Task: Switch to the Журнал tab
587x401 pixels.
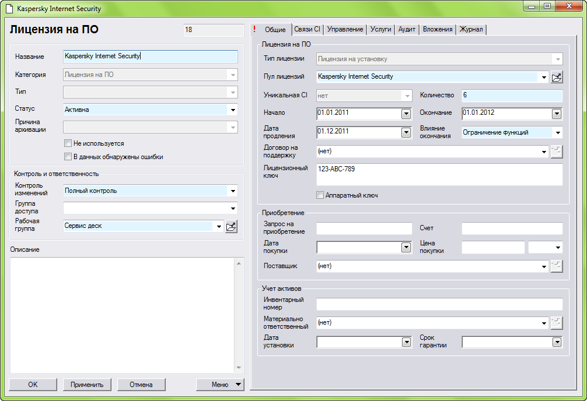Action: [471, 29]
